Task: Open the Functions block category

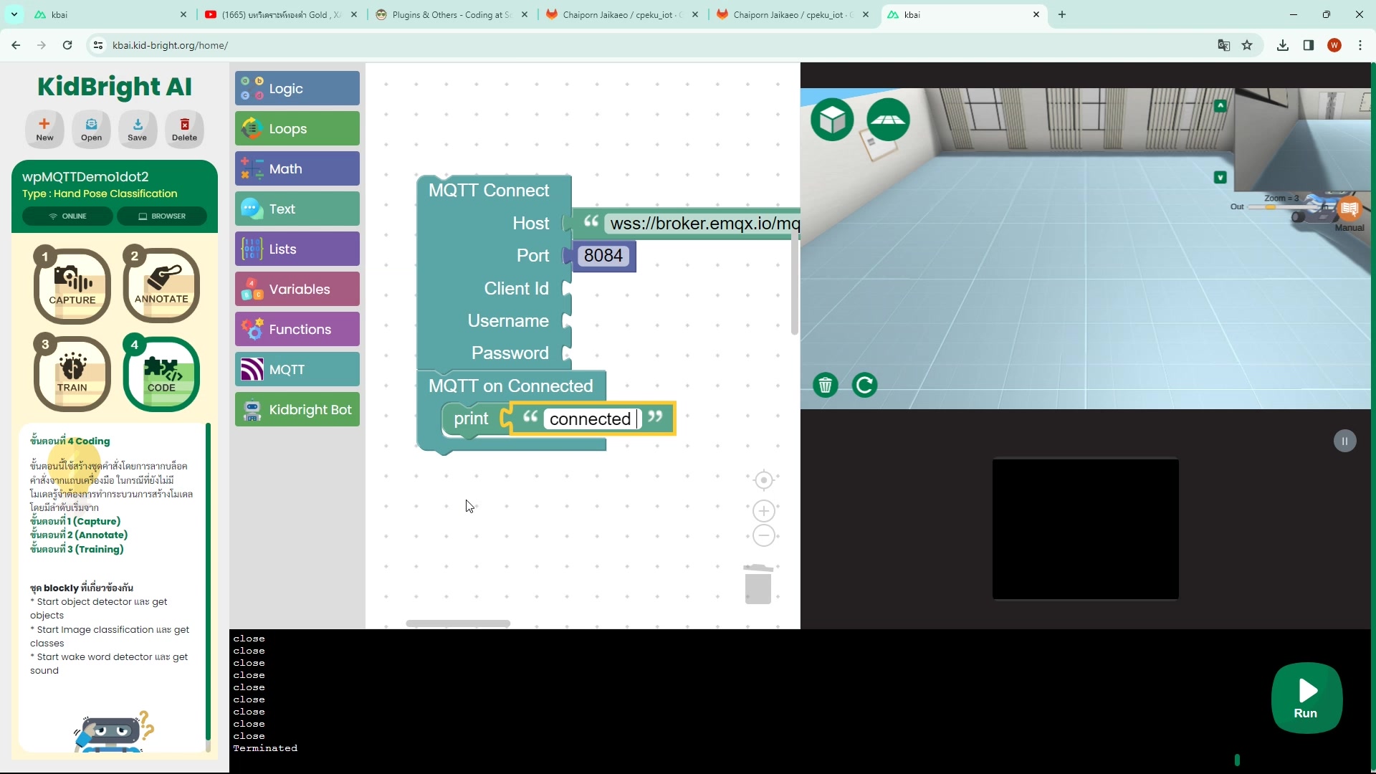Action: pos(297,329)
